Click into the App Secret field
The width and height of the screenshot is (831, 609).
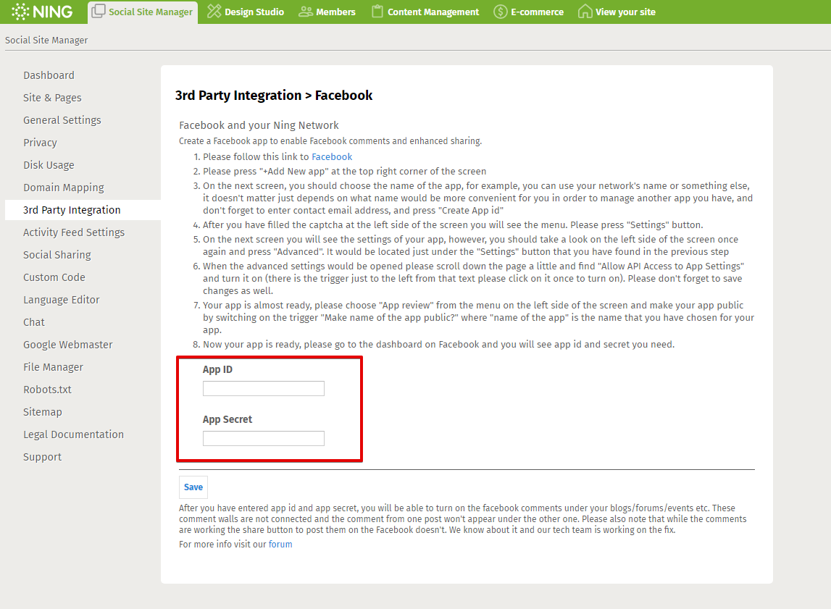click(x=264, y=439)
